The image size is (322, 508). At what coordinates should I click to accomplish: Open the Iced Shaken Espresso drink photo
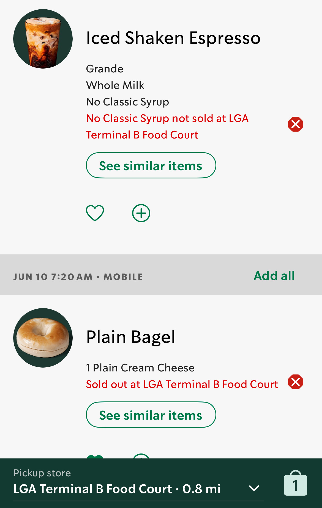(43, 39)
